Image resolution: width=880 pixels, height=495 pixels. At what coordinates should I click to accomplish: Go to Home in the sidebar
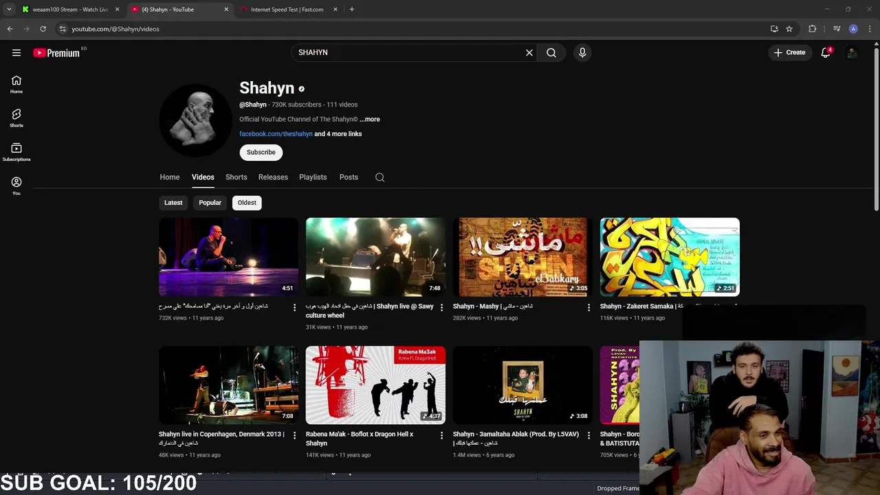(16, 85)
